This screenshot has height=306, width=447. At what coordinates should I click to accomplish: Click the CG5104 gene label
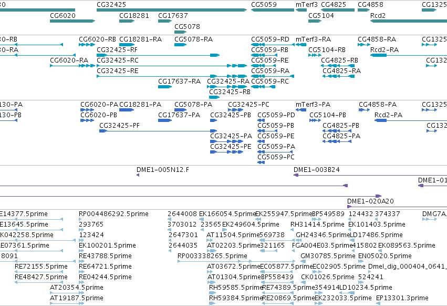[321, 15]
